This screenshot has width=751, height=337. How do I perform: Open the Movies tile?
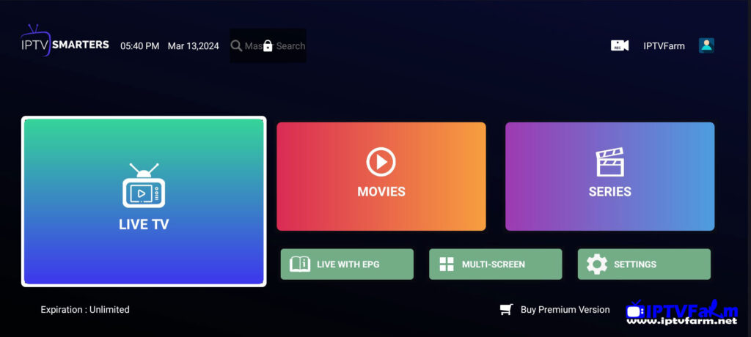381,176
